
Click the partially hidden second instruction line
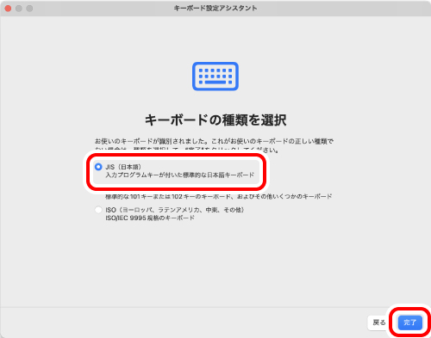(x=187, y=150)
